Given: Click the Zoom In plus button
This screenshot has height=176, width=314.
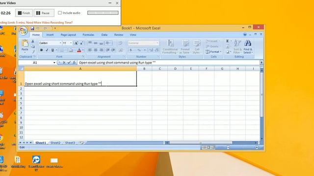Looking at the screenshot, I should (257, 147).
